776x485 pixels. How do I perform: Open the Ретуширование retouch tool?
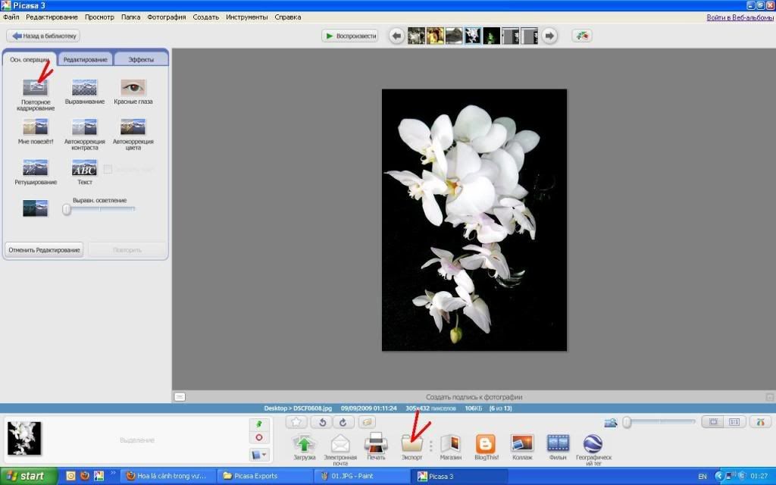point(35,167)
